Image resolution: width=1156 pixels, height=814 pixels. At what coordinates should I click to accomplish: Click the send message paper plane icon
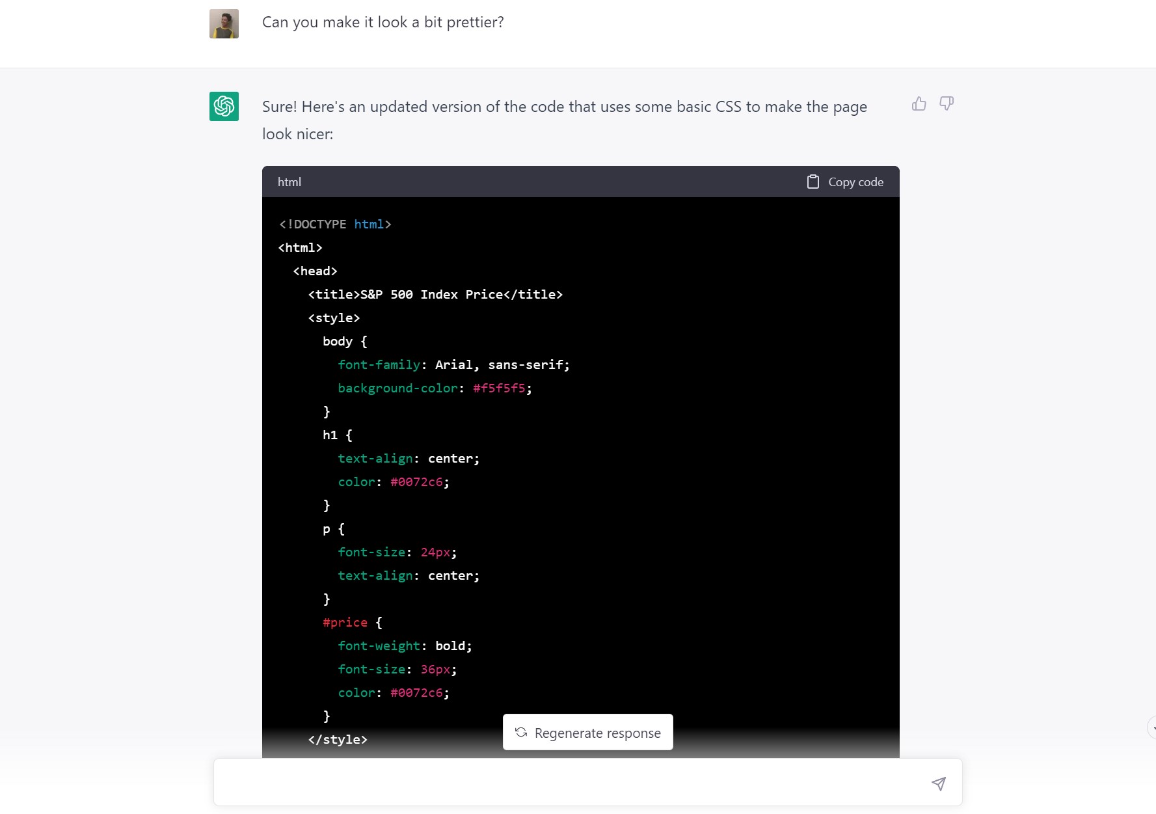(x=938, y=783)
